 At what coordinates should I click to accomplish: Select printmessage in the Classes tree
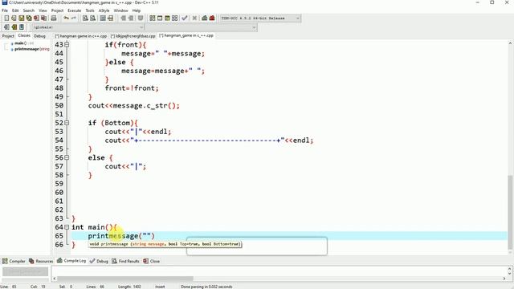[x=30, y=49]
